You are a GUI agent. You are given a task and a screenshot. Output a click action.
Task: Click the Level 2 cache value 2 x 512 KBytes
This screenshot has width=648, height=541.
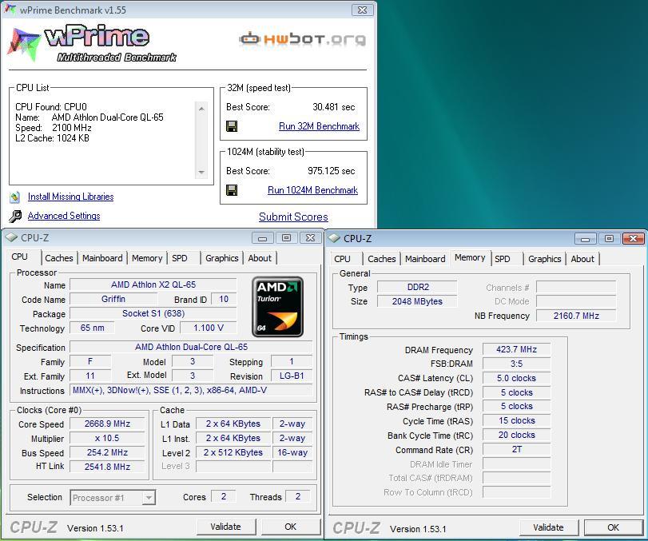click(x=233, y=452)
